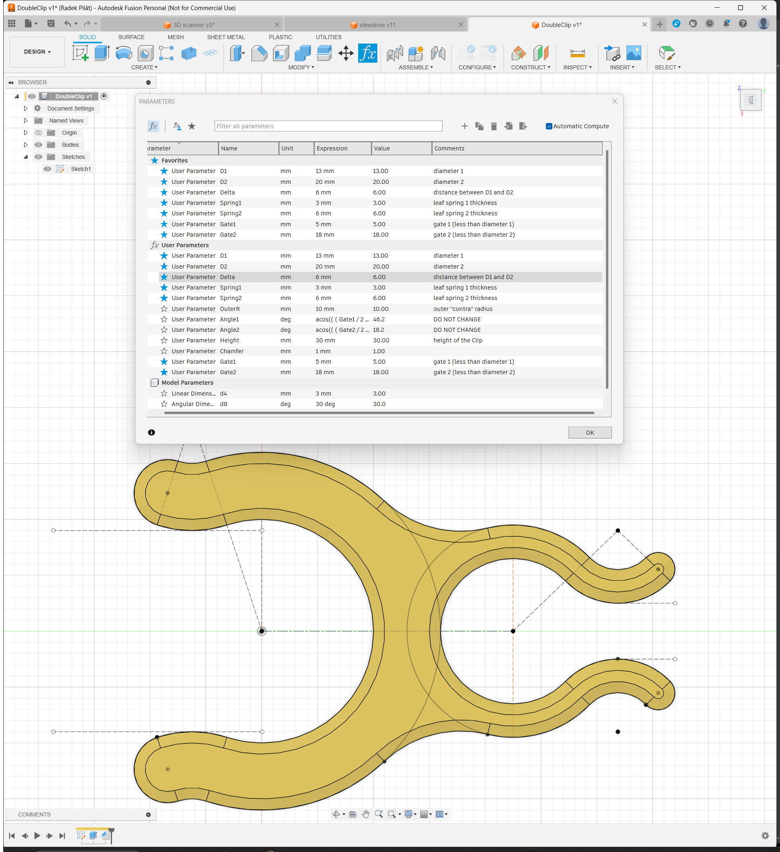Image resolution: width=780 pixels, height=852 pixels.
Task: Open the MODIFY dropdown menu
Action: click(x=301, y=67)
